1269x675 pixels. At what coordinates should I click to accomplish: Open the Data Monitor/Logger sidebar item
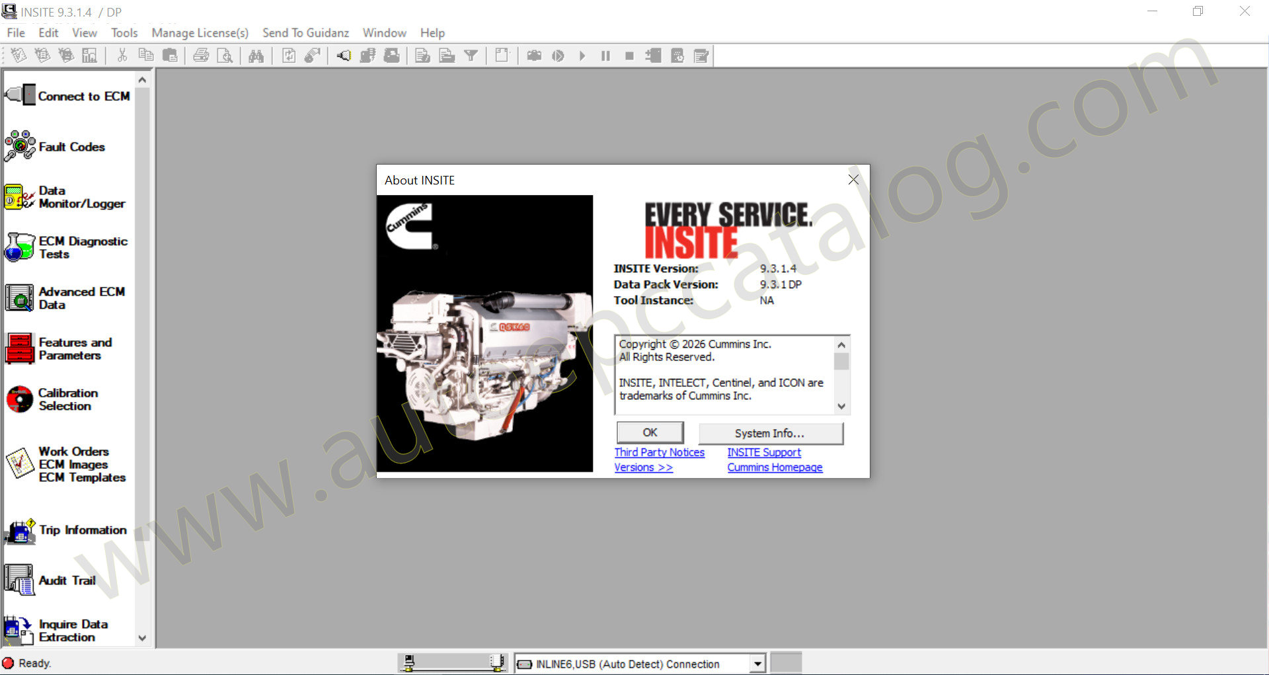[65, 197]
